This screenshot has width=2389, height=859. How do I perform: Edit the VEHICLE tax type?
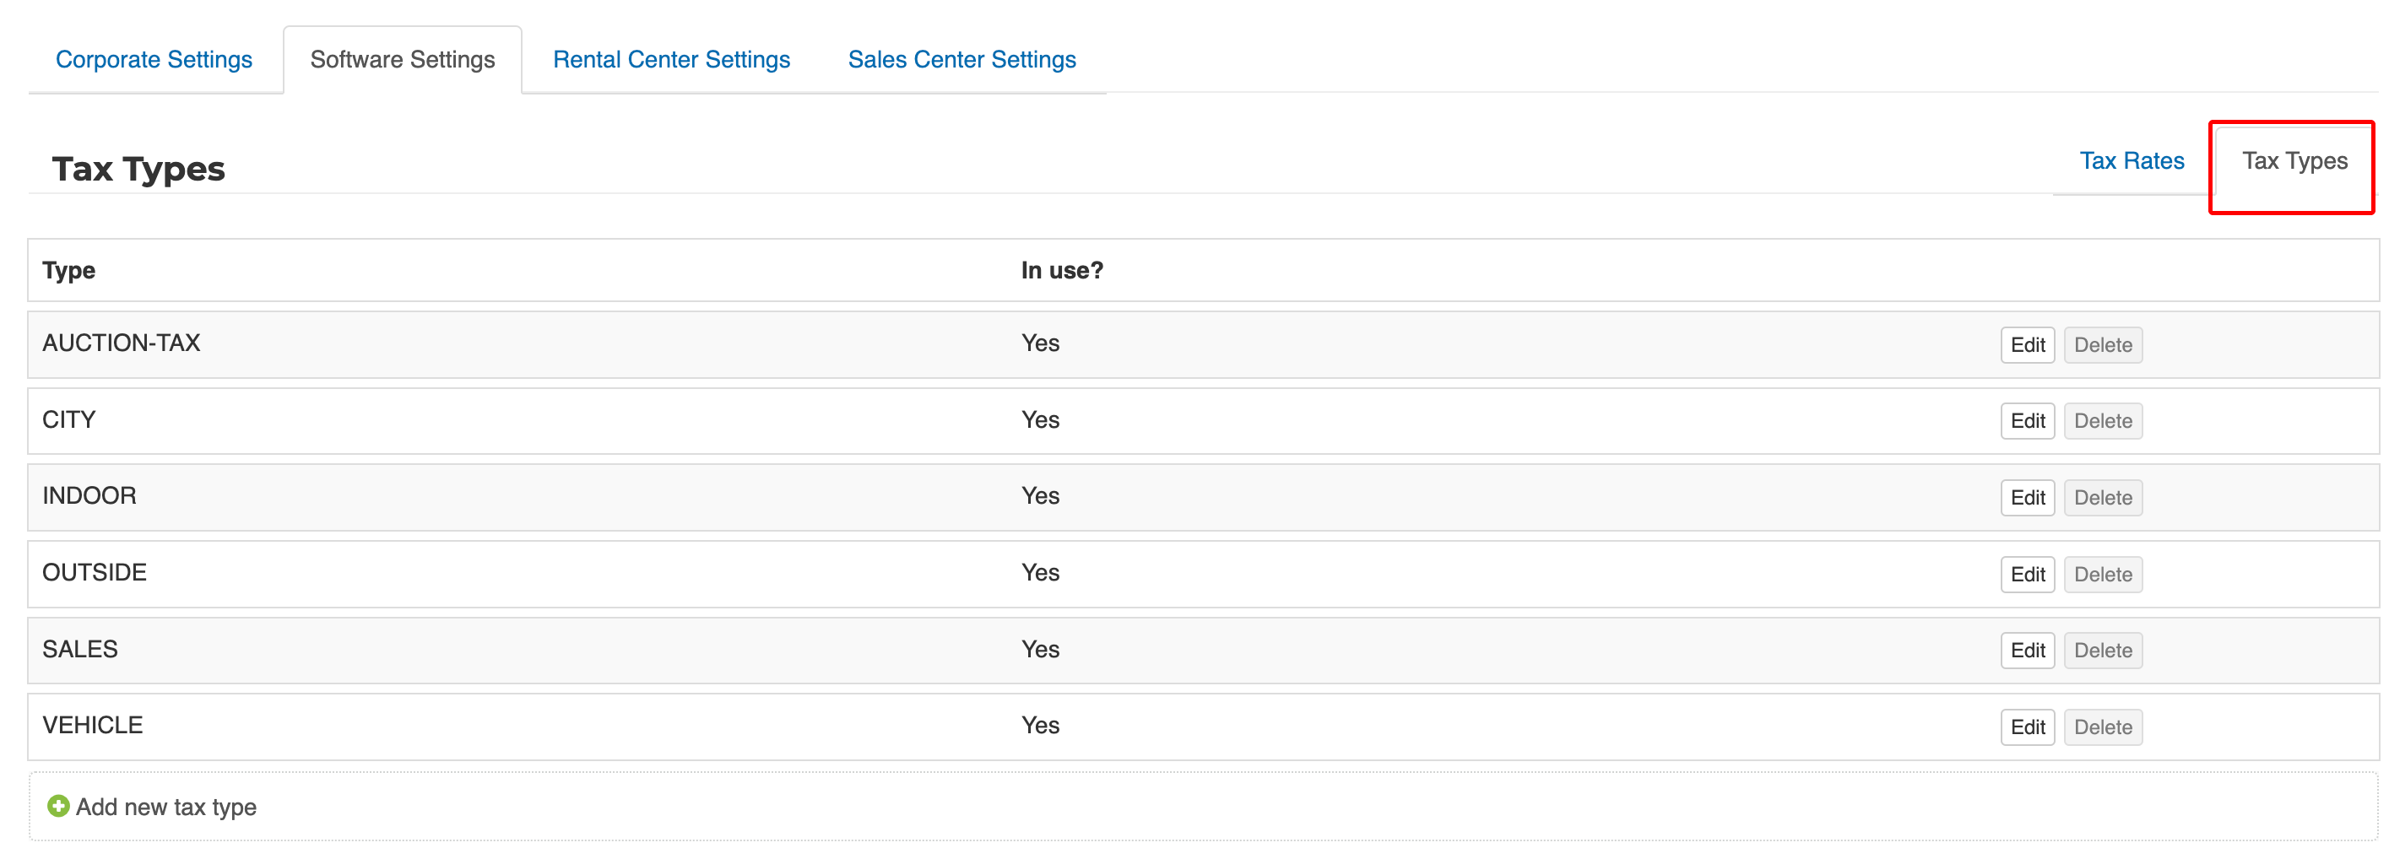(x=2028, y=727)
